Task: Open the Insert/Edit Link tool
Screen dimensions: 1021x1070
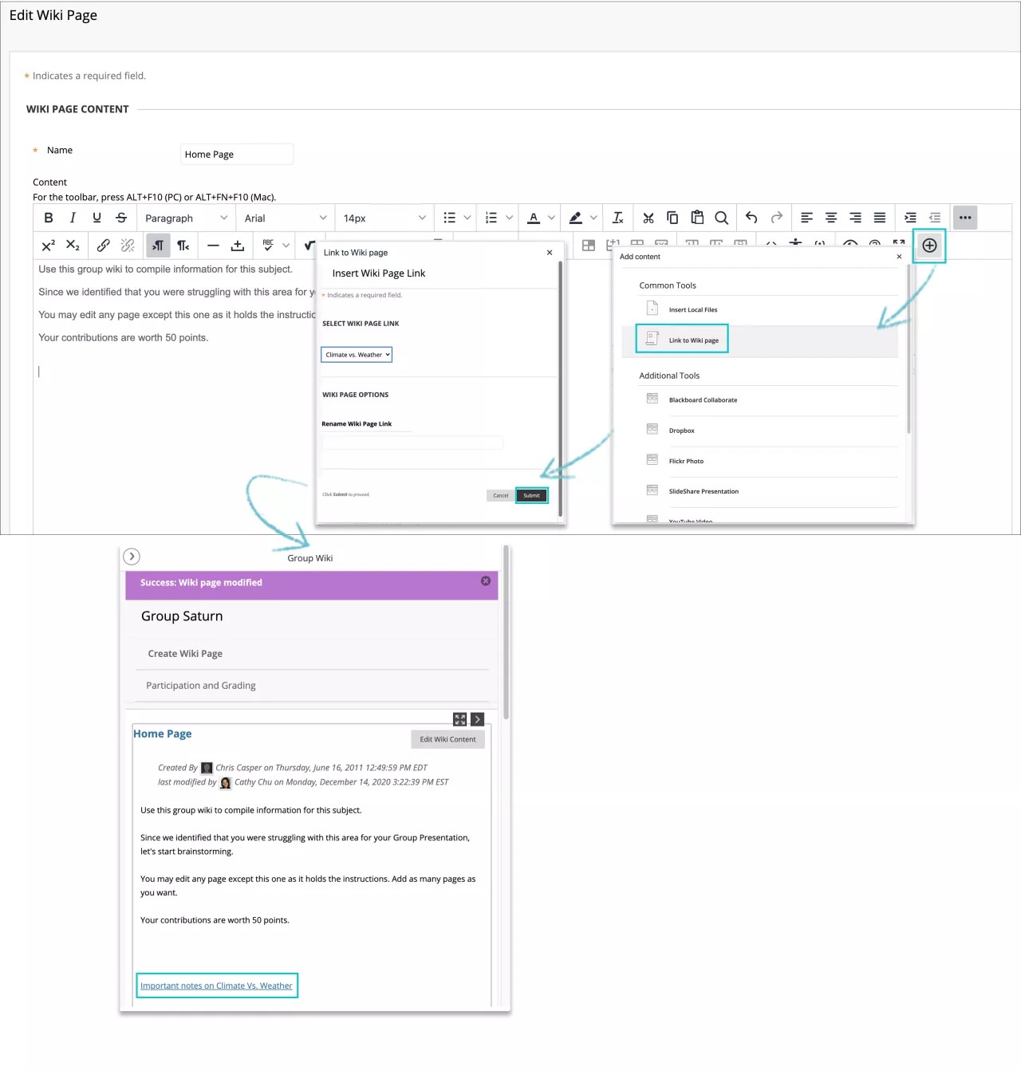Action: click(103, 245)
